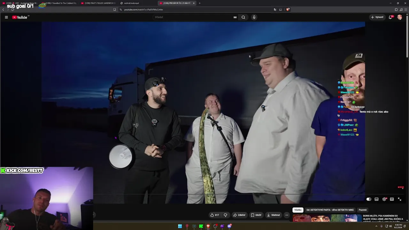
Task: Open Discord from the taskbar
Action: click(229, 226)
